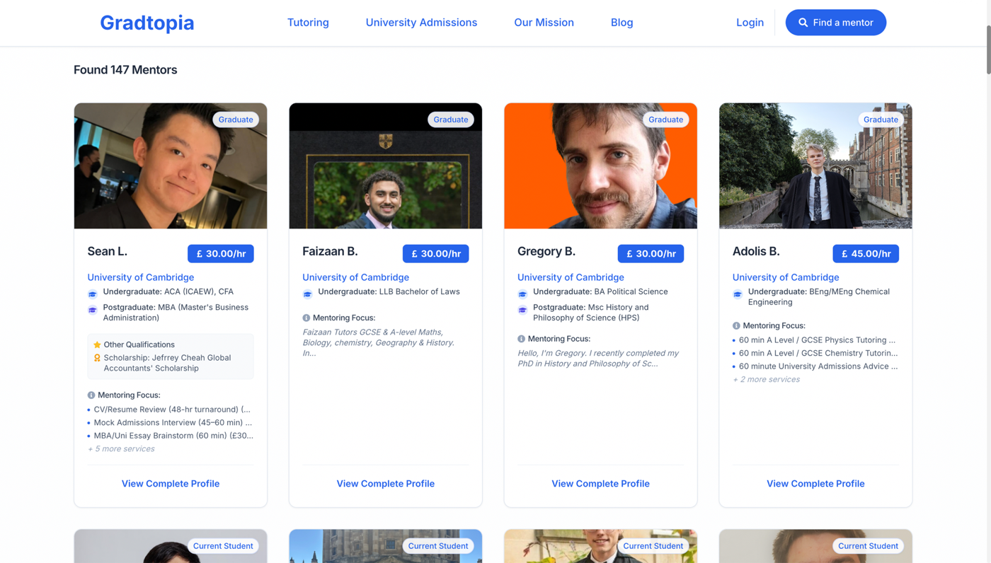Click the star icon beside Other Qualifications

[97, 344]
